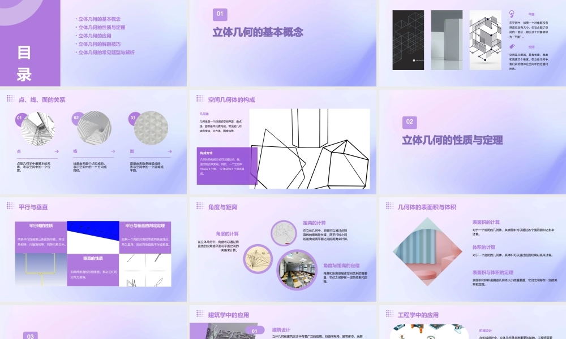Select the section title 立体几何的基本概念

pos(258,32)
